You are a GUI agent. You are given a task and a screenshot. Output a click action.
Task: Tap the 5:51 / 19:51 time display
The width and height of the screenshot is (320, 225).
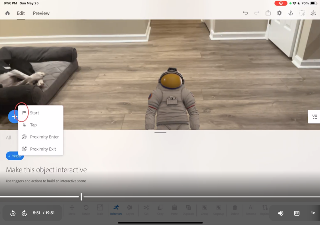click(x=44, y=213)
